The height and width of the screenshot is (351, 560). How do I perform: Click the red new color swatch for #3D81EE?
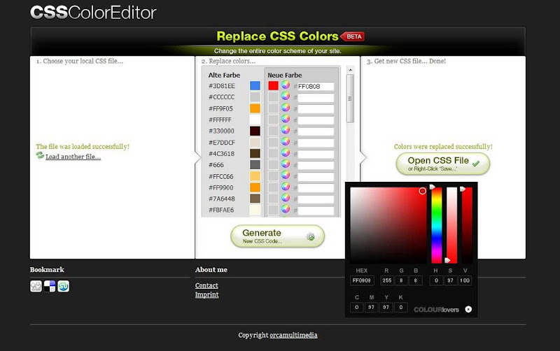click(x=273, y=85)
